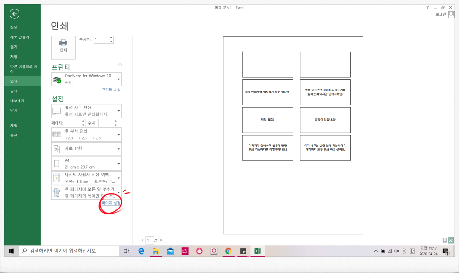This screenshot has height=273, width=459.
Task: Open File Explorer from the taskbar
Action: [x=155, y=251]
